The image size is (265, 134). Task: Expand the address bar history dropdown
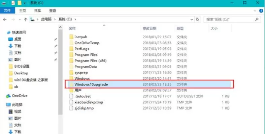[x=192, y=19]
